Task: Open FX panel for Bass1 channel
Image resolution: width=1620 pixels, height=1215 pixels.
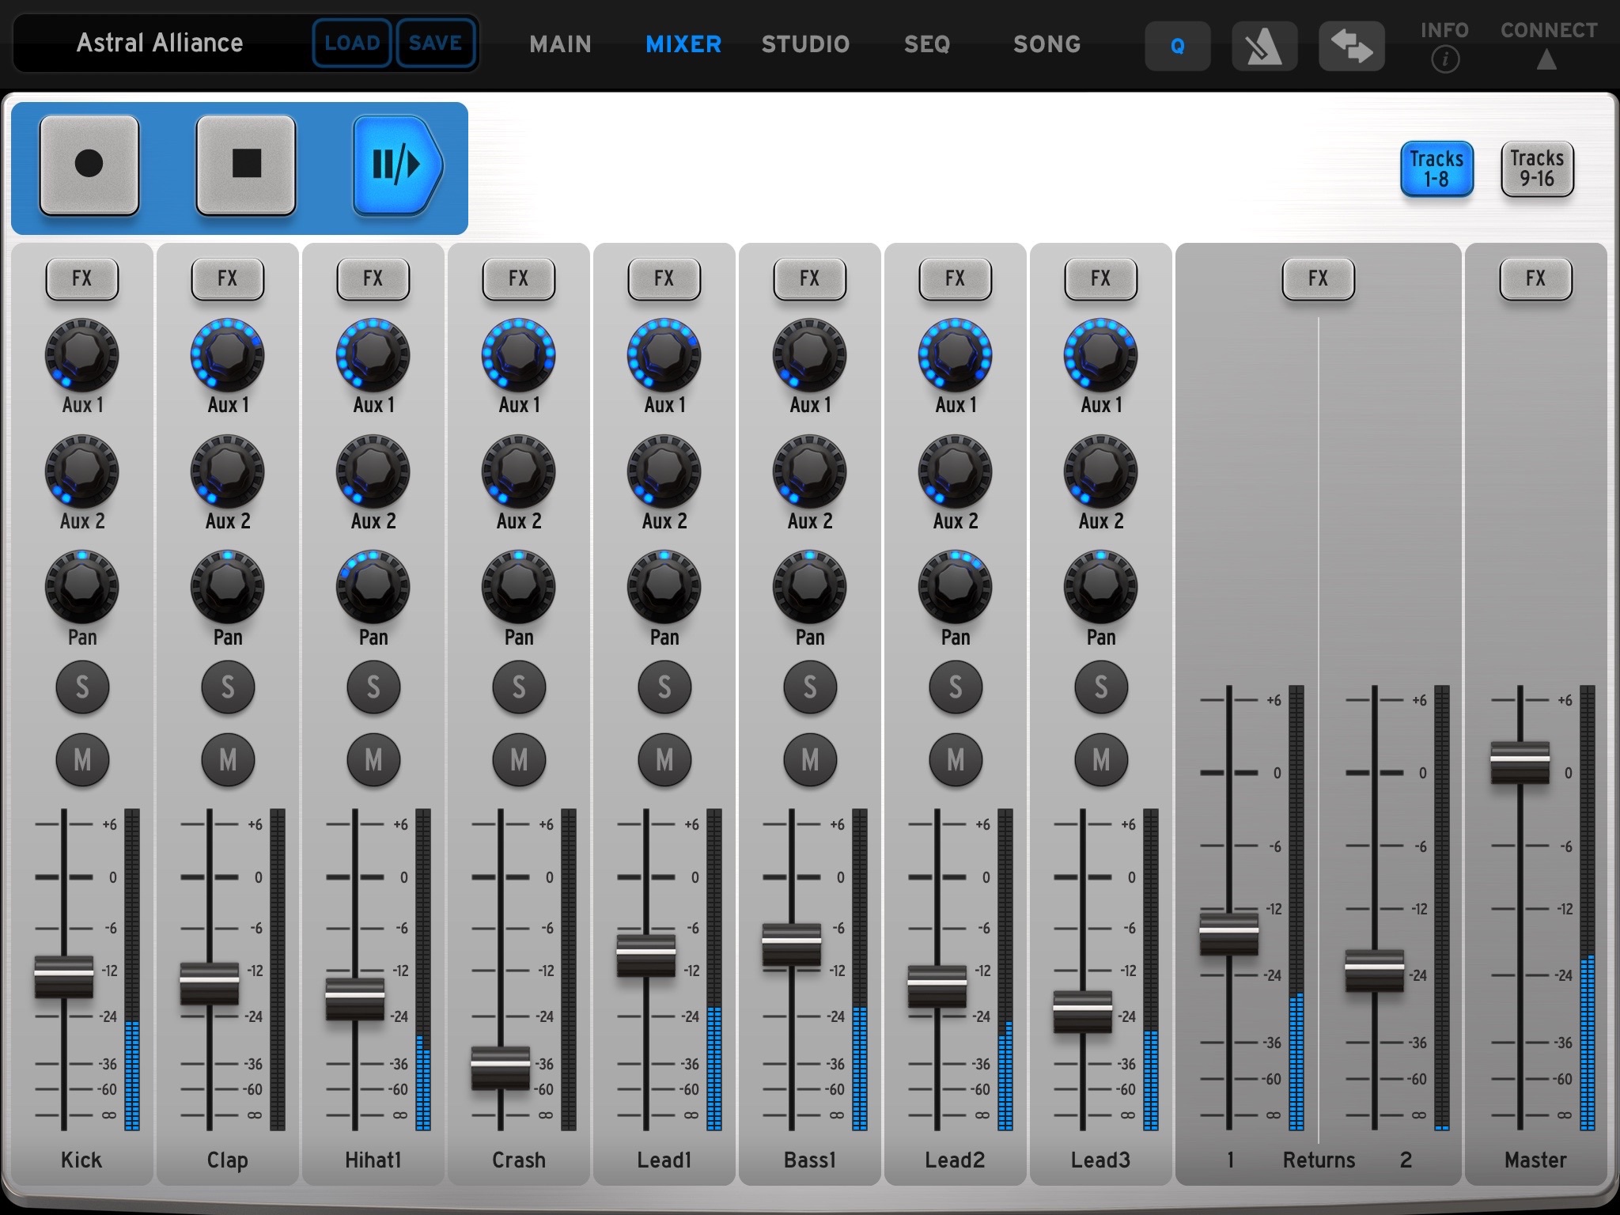Action: 808,277
